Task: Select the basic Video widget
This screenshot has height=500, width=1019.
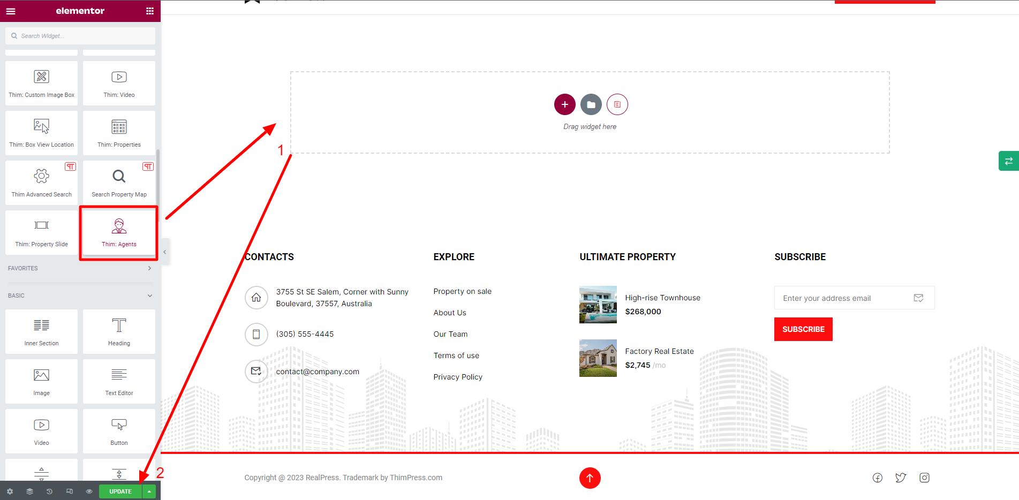Action: coord(41,431)
